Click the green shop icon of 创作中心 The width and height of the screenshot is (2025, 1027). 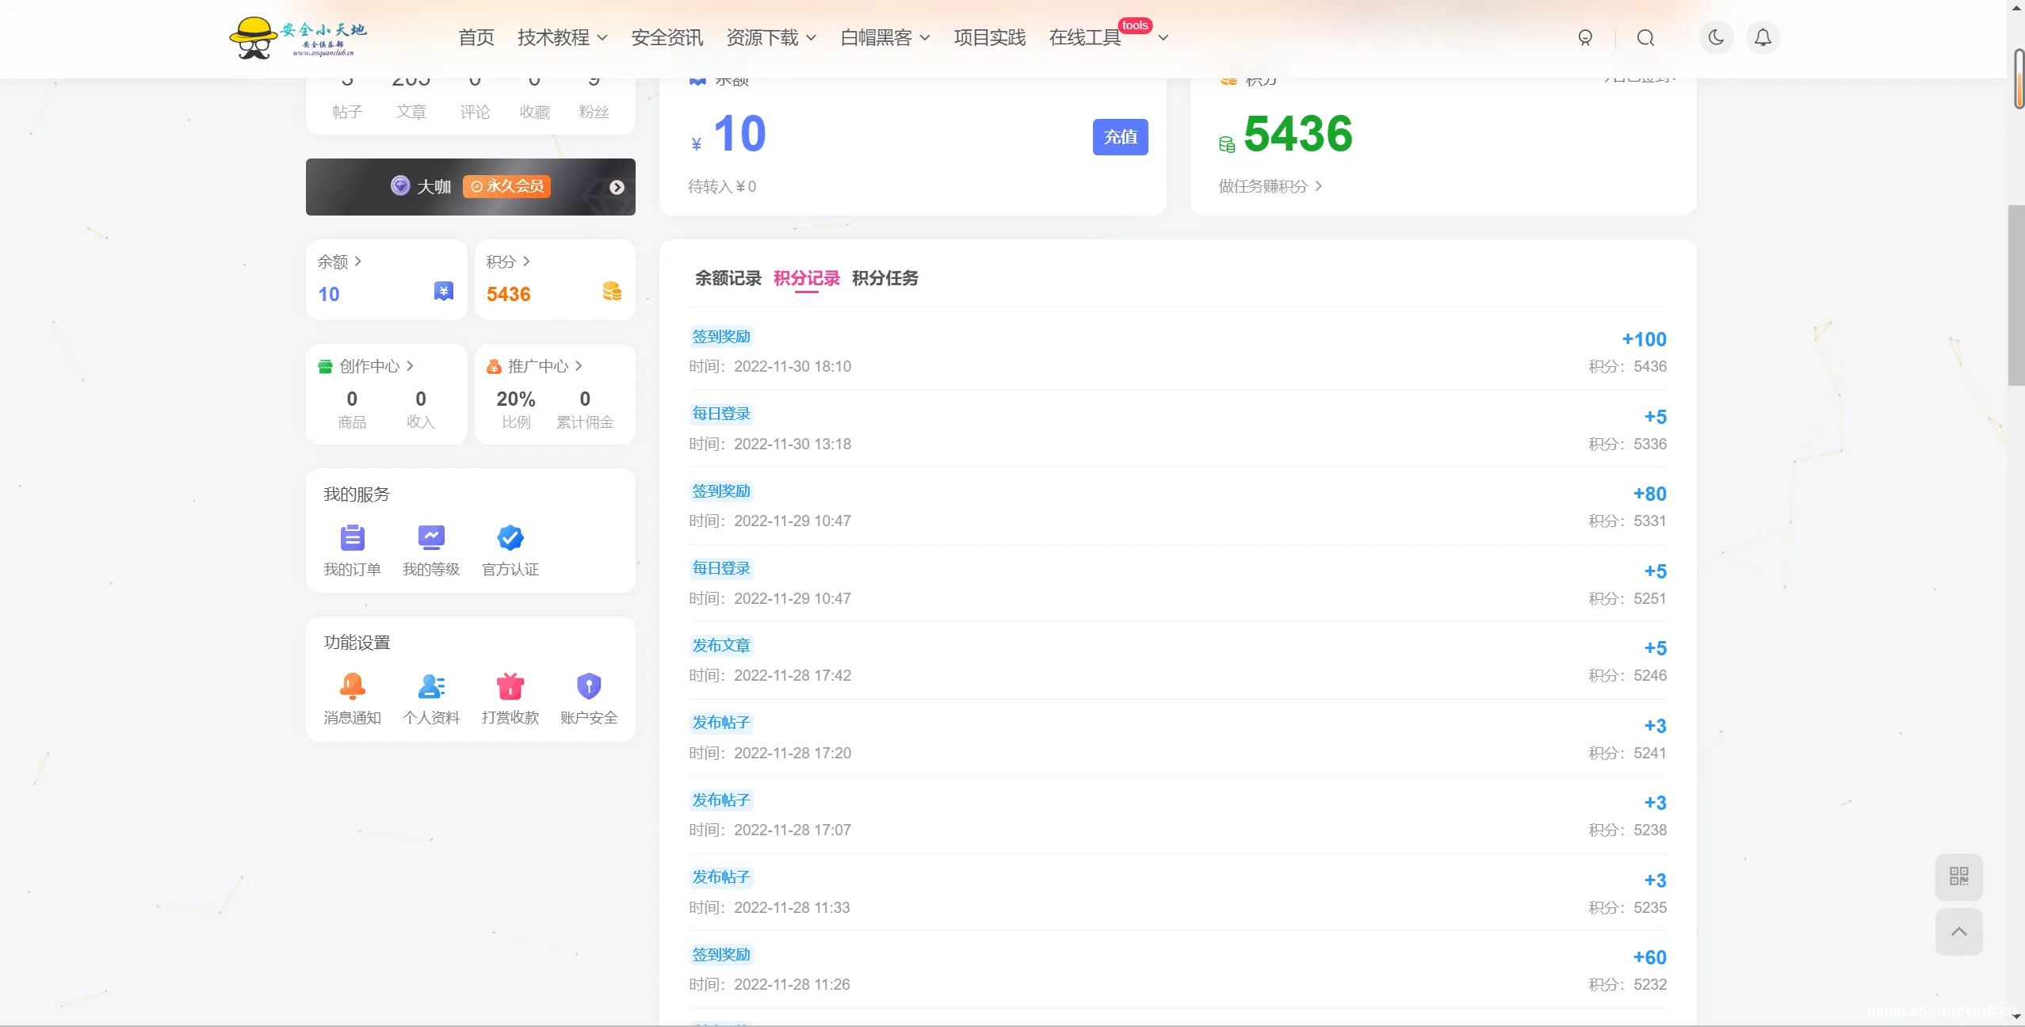point(325,366)
